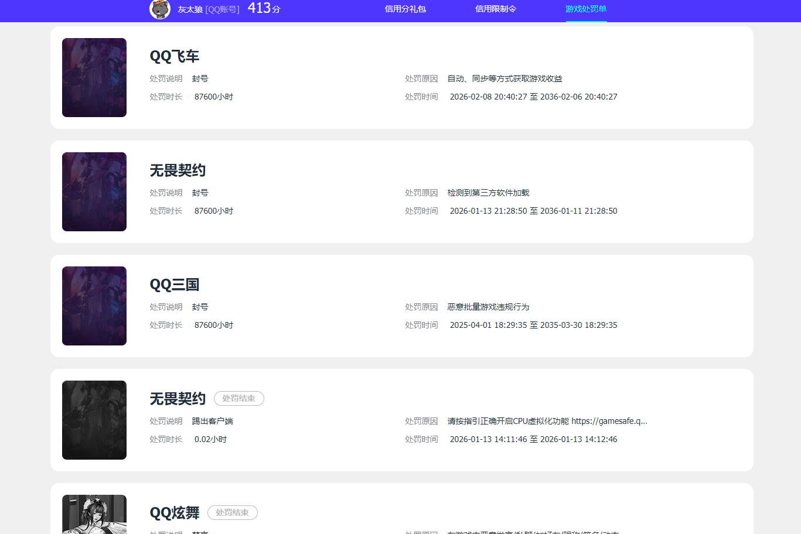Click the QQ飞车 game cover icon
801x534 pixels.
94,77
